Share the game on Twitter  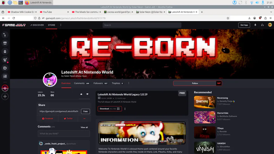tap(68, 118)
